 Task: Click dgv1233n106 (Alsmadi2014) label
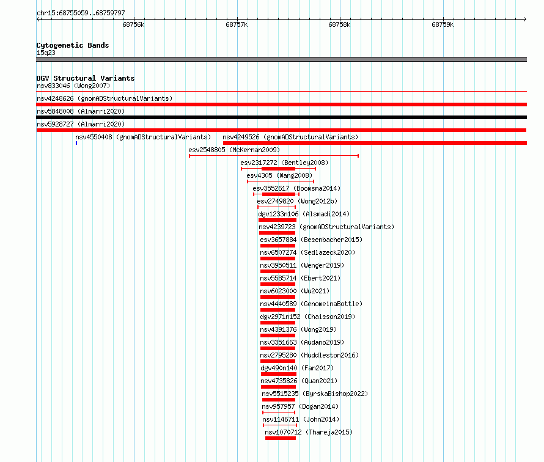[304, 214]
